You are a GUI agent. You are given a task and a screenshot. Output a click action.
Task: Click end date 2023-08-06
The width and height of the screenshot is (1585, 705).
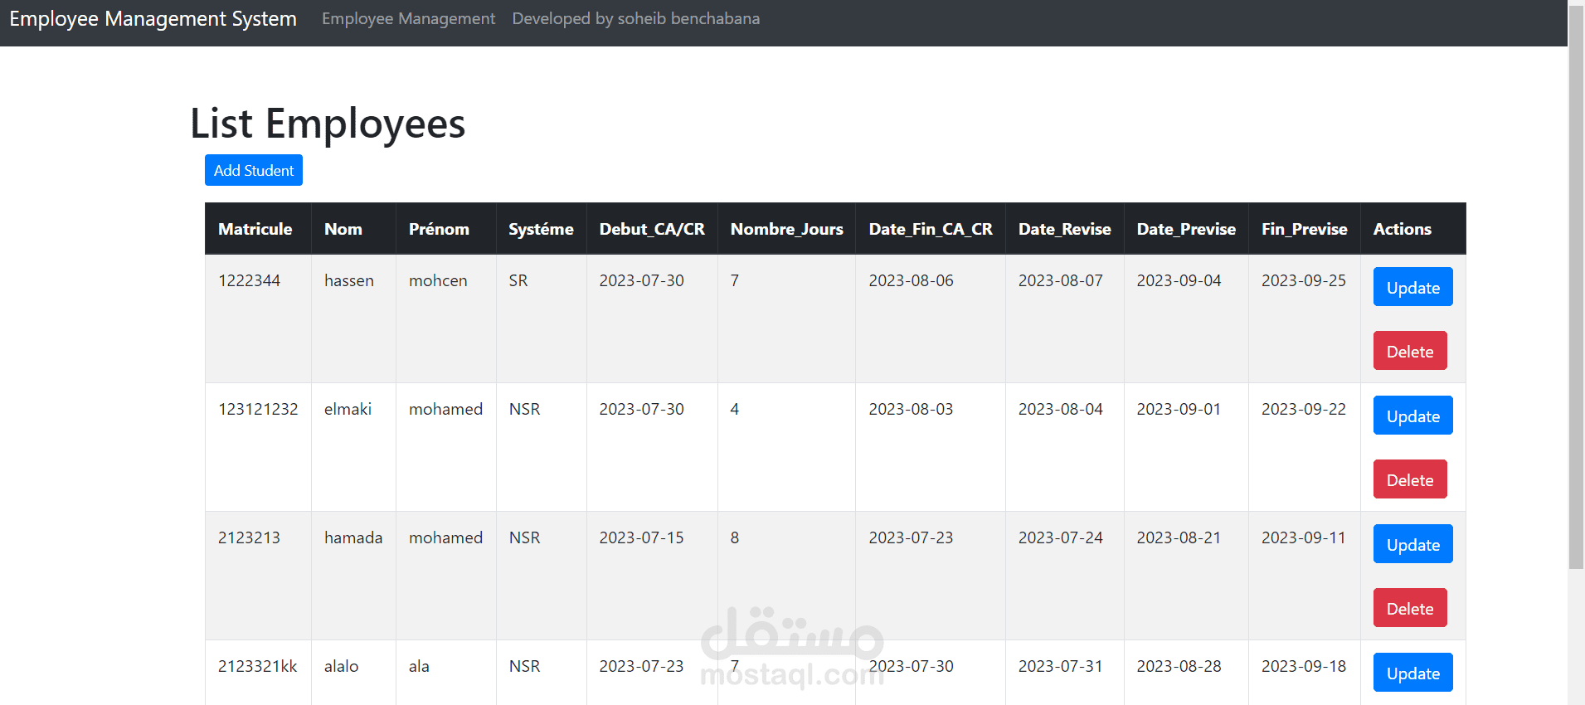point(912,280)
